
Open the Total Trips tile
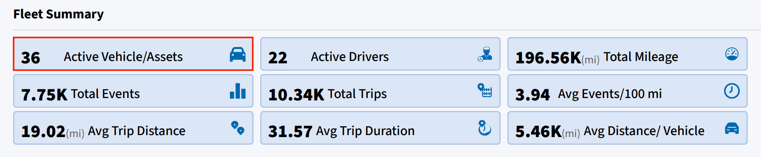380,91
